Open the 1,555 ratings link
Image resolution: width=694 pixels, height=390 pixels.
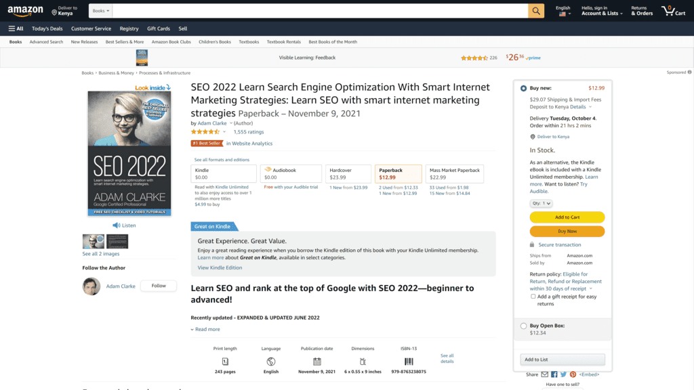(248, 132)
